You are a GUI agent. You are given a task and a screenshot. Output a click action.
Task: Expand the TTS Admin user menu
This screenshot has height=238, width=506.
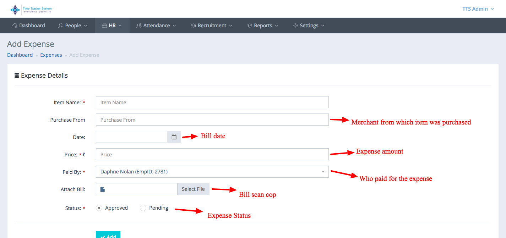478,9
